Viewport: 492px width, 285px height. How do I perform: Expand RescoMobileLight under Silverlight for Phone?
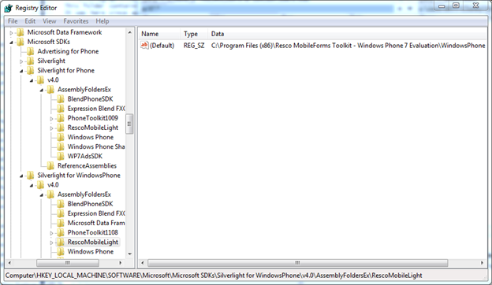(51, 128)
